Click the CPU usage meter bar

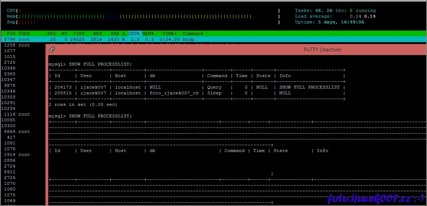click(144, 10)
